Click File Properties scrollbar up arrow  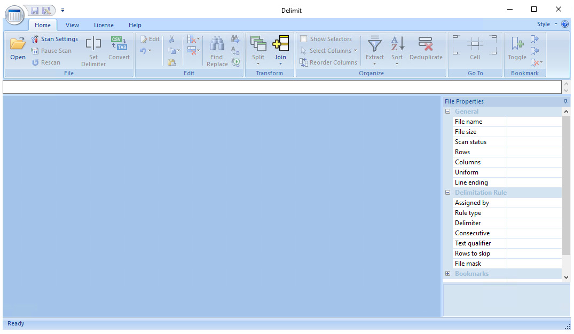(566, 112)
